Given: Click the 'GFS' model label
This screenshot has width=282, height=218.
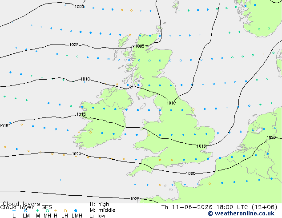Looking at the screenshot, I should point(47,207).
